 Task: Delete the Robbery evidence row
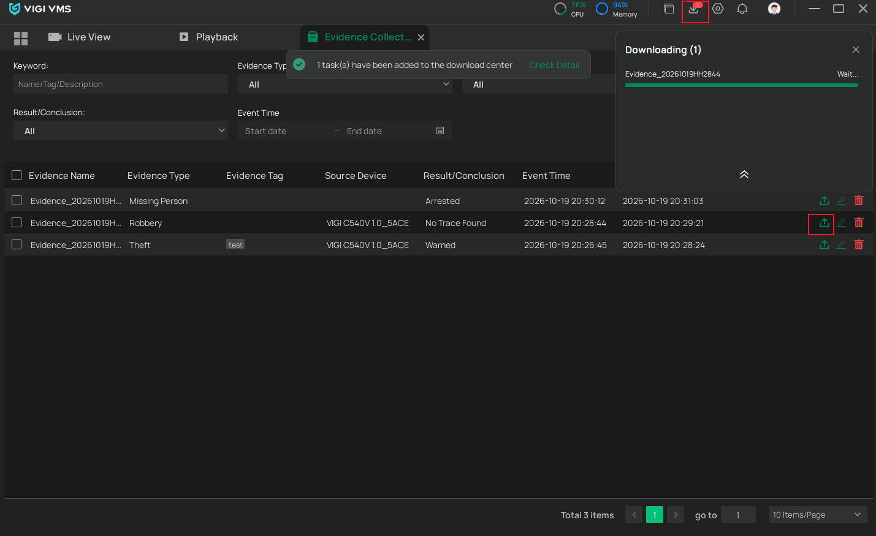tap(859, 223)
